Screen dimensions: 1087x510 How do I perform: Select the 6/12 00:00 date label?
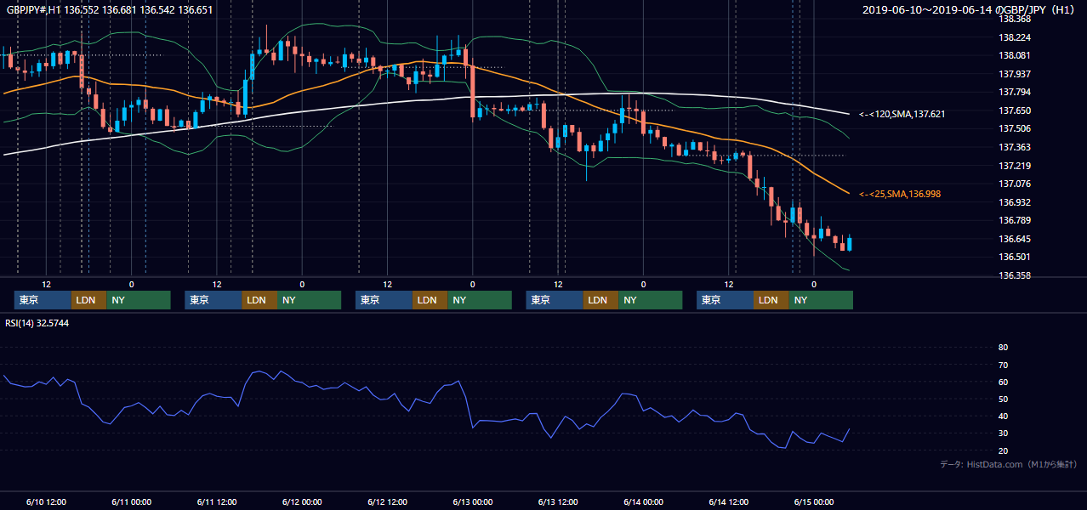click(x=302, y=502)
